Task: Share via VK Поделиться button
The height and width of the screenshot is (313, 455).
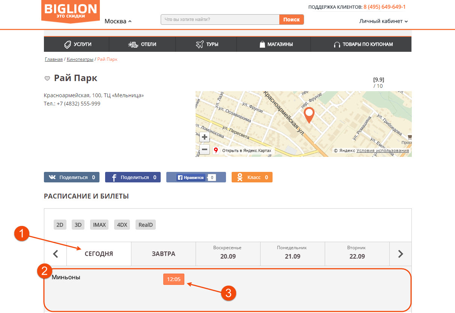Action: click(x=72, y=178)
